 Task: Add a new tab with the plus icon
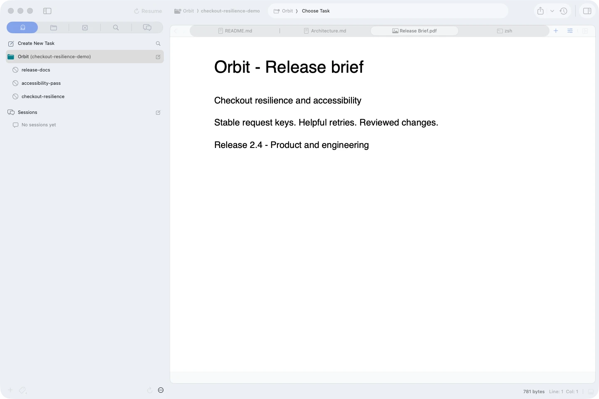tap(556, 31)
